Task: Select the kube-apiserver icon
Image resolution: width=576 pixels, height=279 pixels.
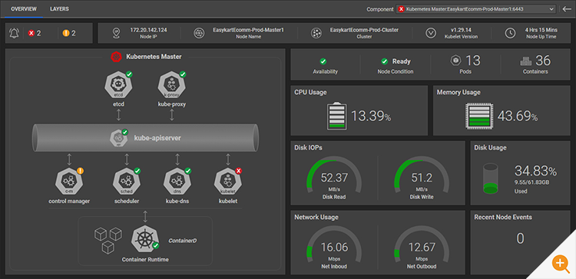Action: pos(118,138)
